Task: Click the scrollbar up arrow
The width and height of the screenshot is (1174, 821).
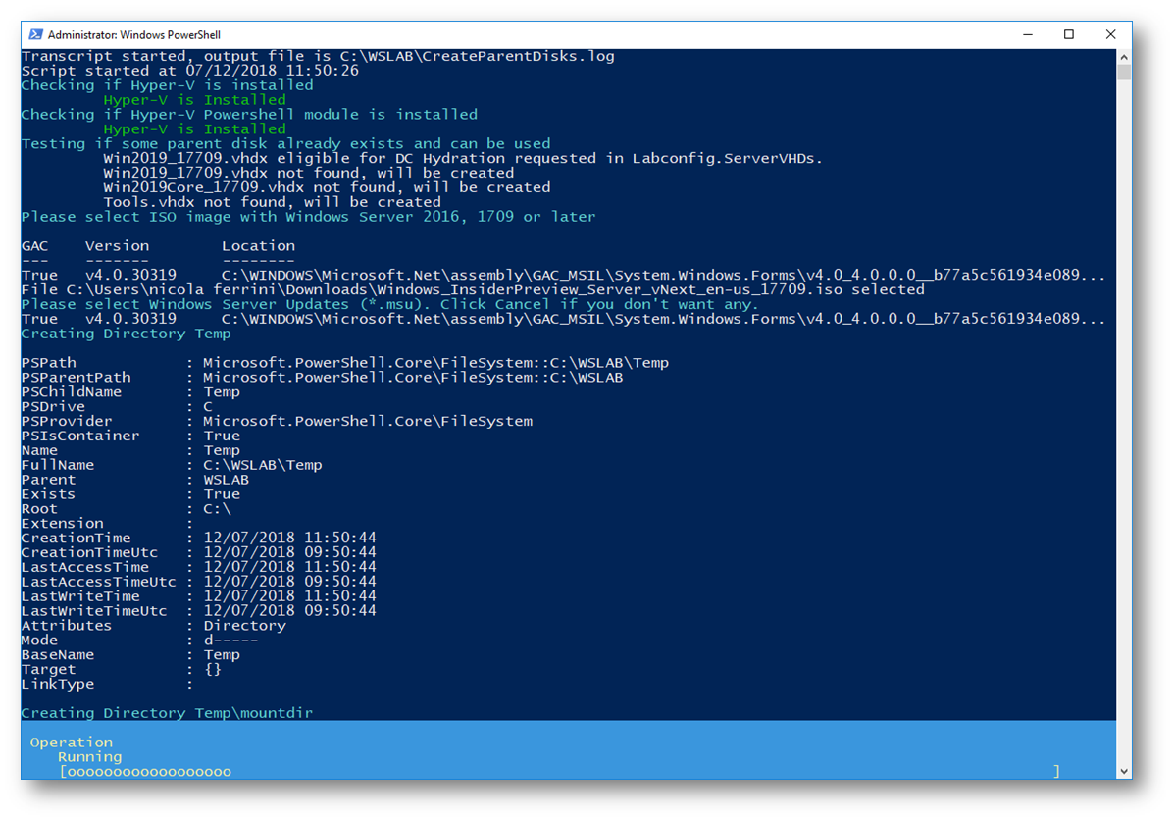Action: (x=1124, y=56)
